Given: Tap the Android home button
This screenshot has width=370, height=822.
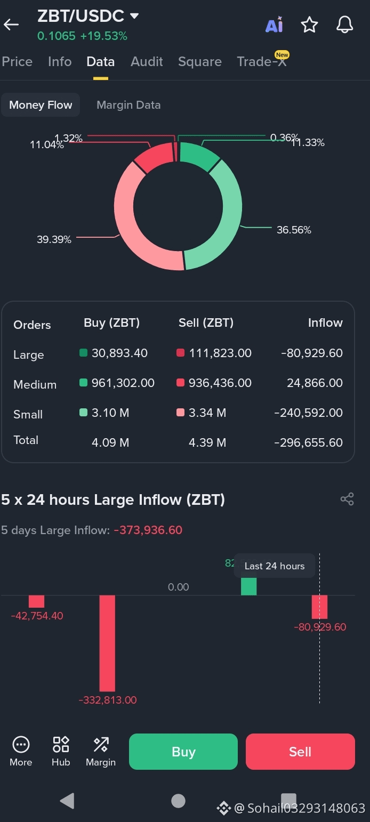Looking at the screenshot, I should pyautogui.click(x=179, y=801).
